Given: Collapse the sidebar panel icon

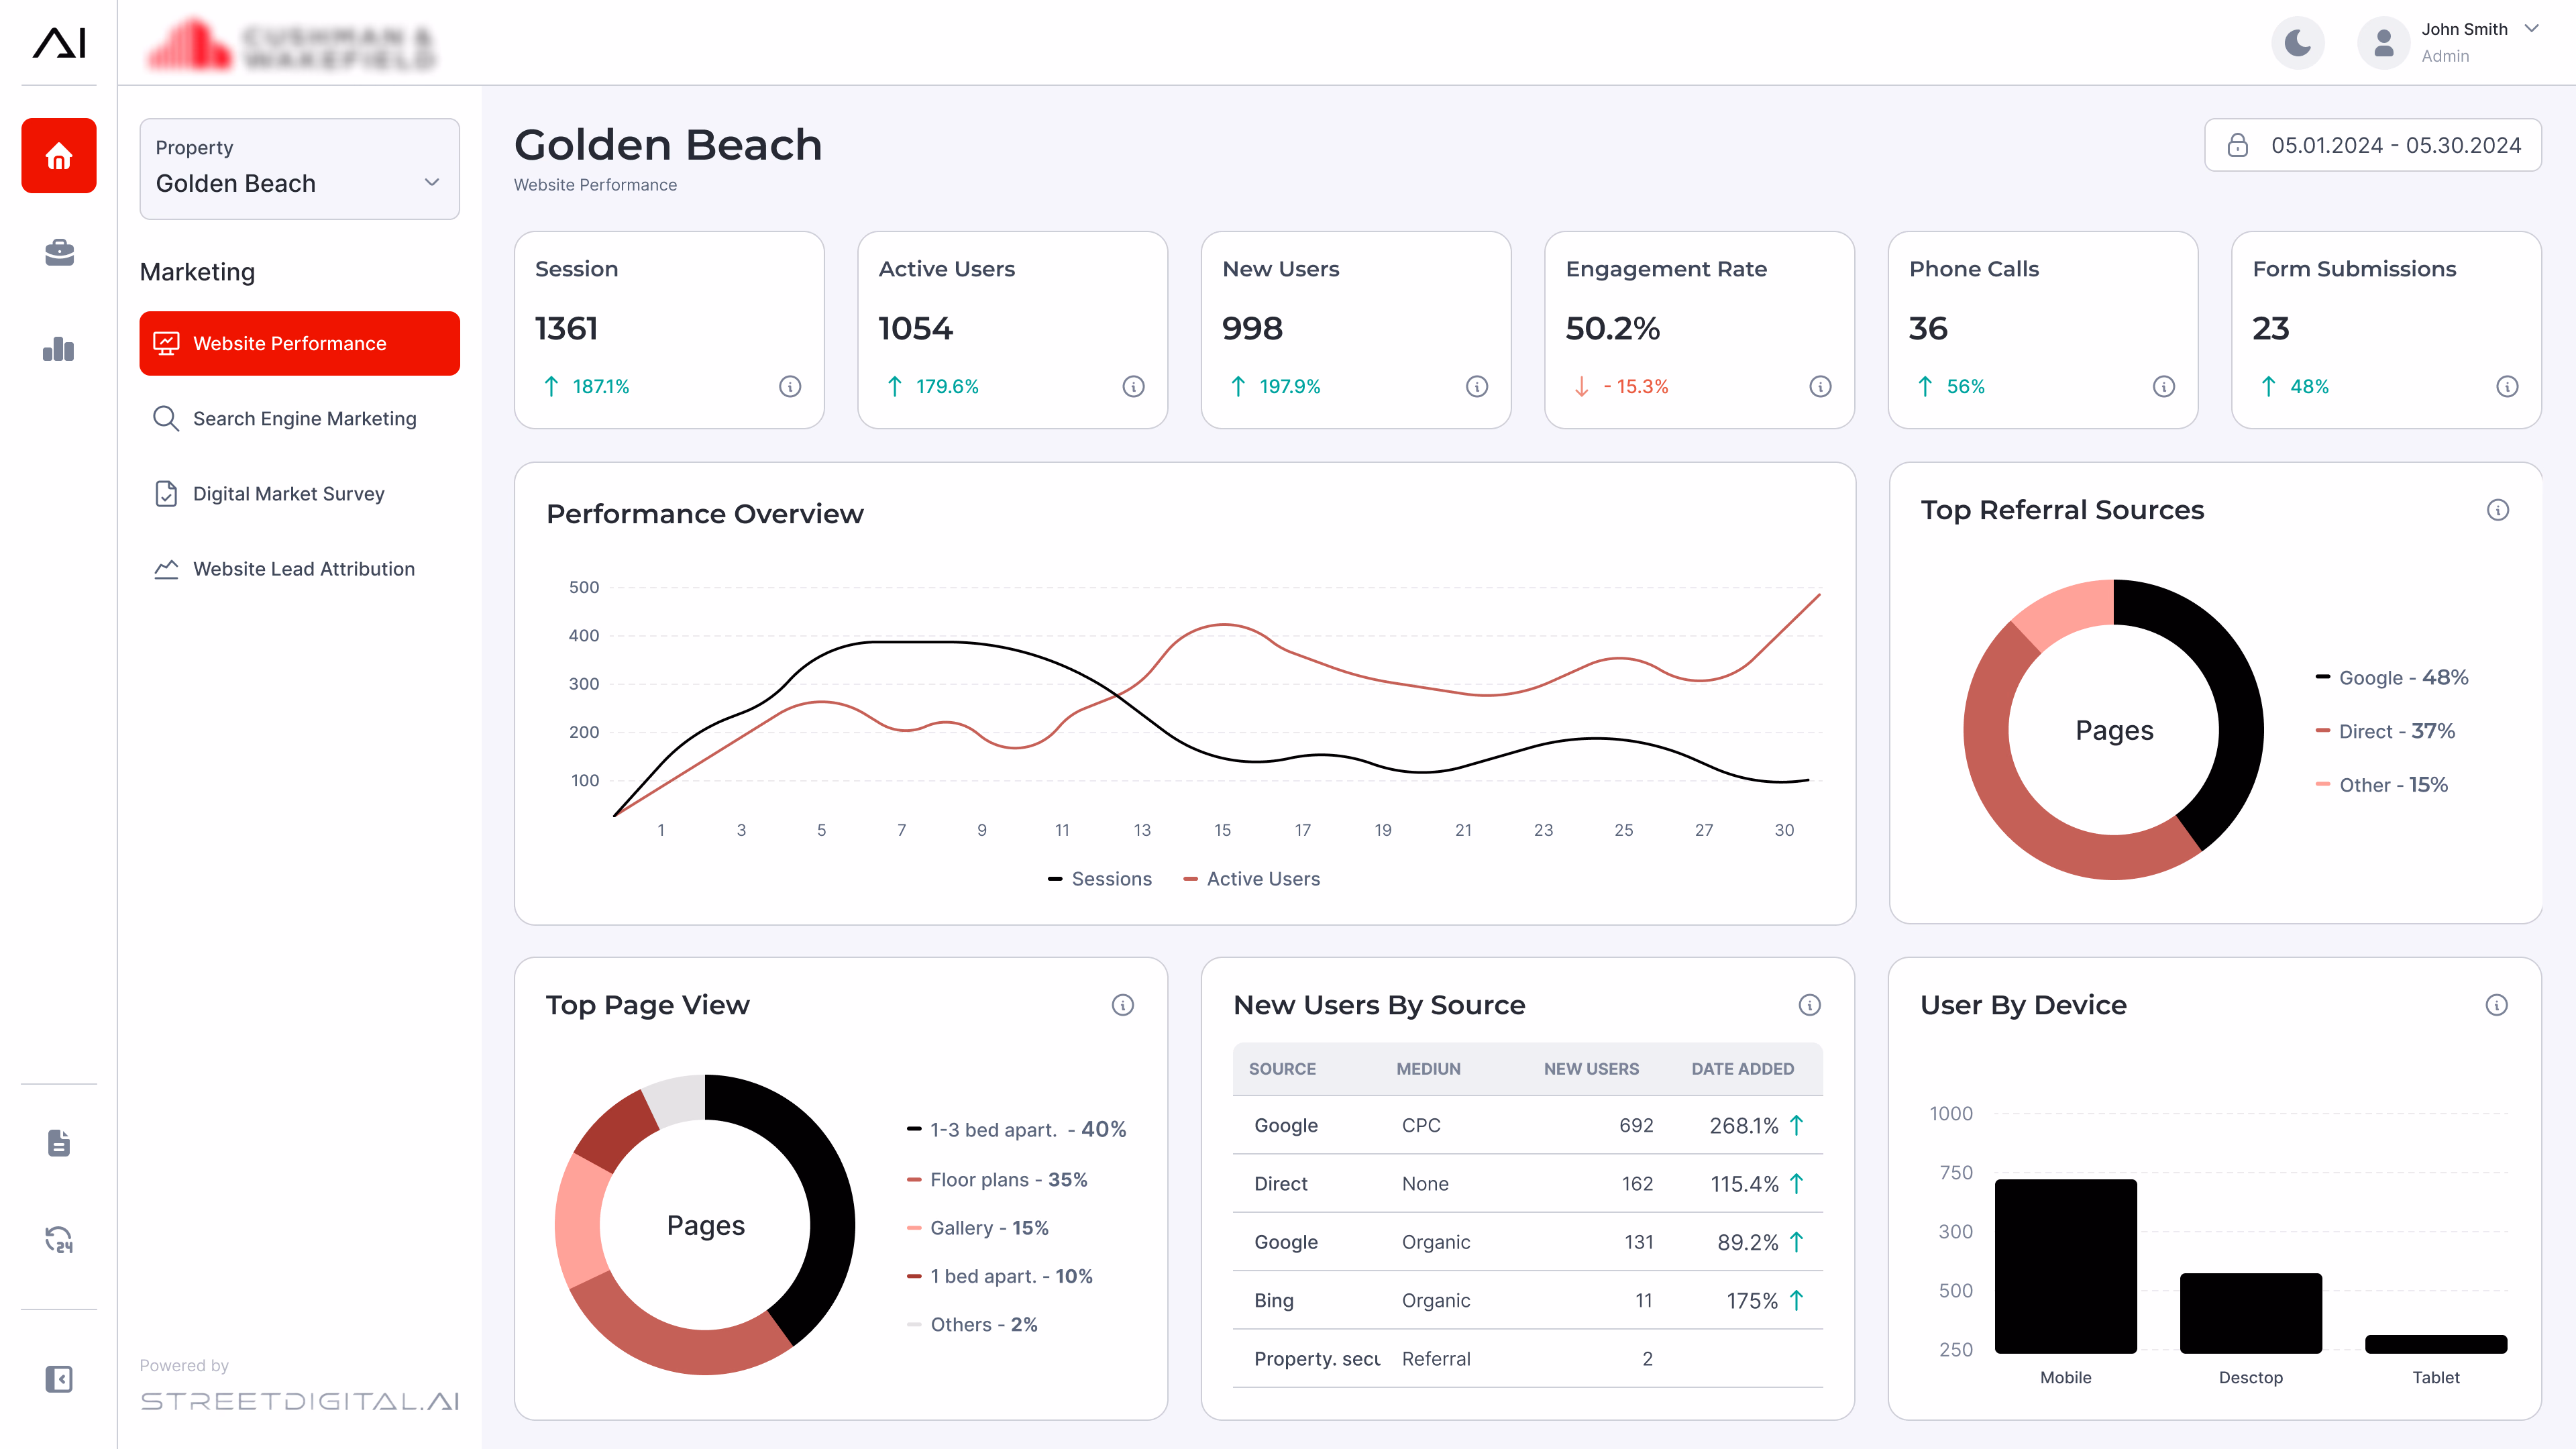Looking at the screenshot, I should (x=59, y=1380).
